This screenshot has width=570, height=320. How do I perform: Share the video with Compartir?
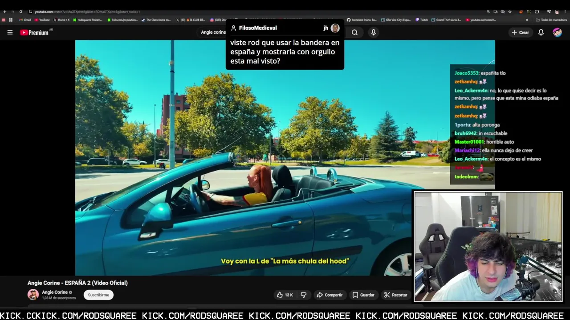[330, 295]
